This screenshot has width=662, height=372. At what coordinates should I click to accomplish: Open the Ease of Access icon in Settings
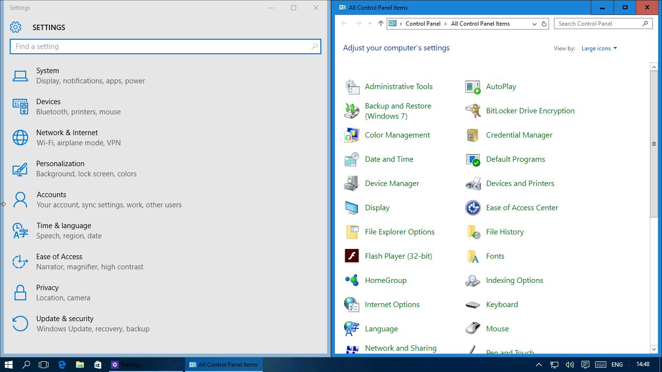pos(20,262)
